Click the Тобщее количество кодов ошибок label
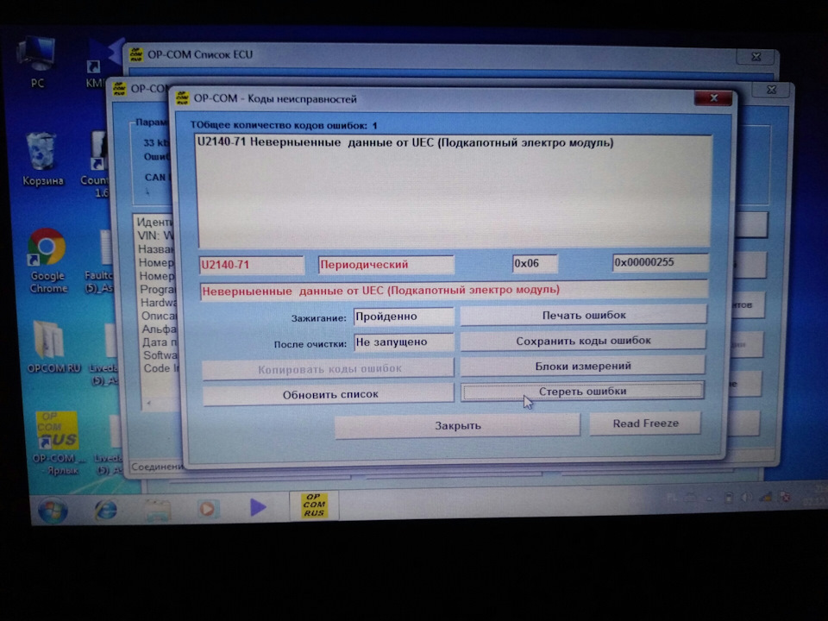 [284, 126]
